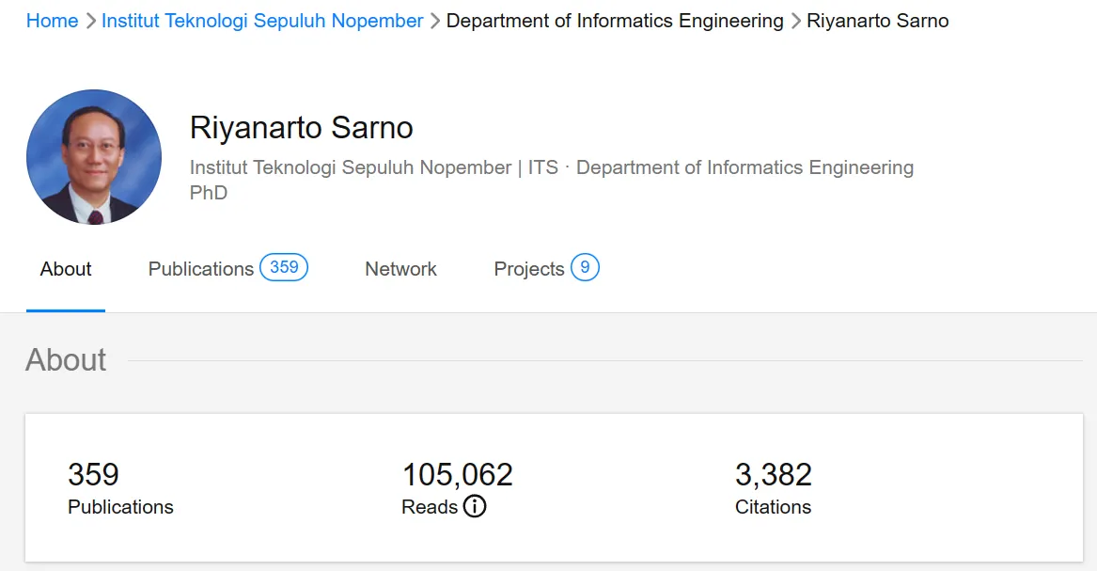Click the 9 badge on Projects tab

585,267
